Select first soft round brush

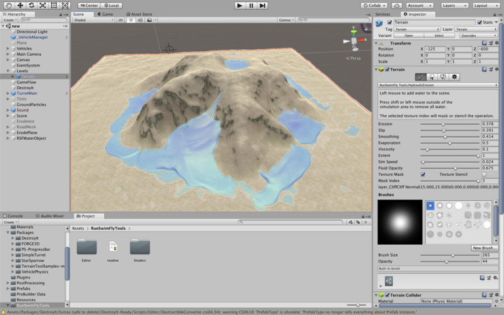tap(430, 205)
